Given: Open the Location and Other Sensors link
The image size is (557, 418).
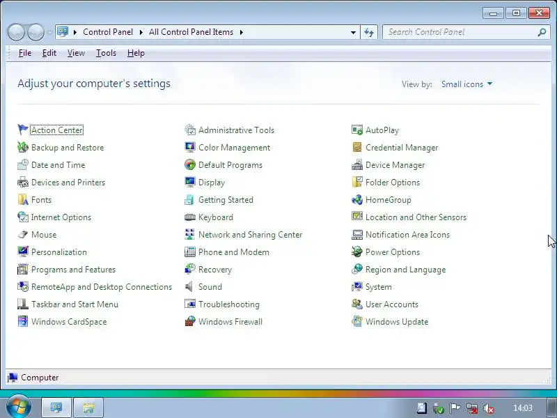Looking at the screenshot, I should (416, 217).
